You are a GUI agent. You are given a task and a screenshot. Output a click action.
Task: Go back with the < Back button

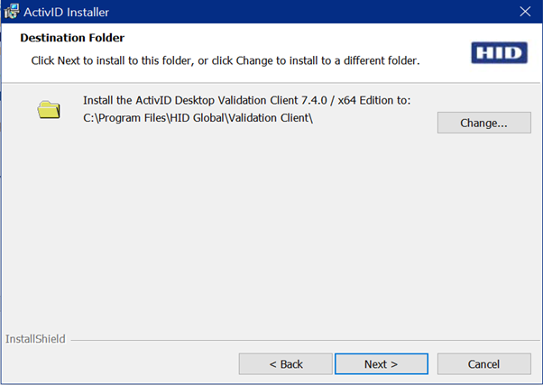tap(285, 364)
